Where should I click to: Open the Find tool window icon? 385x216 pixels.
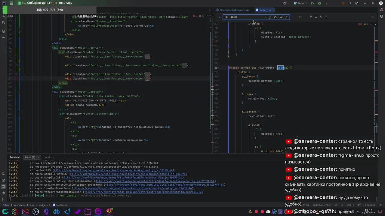point(3,174)
